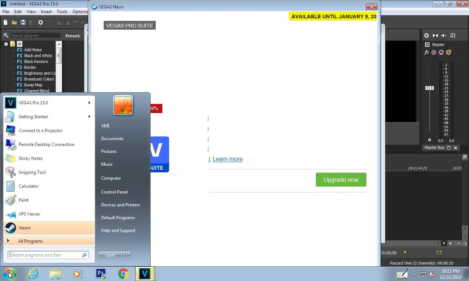This screenshot has height=281, width=469.
Task: Open Windows Explorer from taskbar
Action: (x=55, y=274)
